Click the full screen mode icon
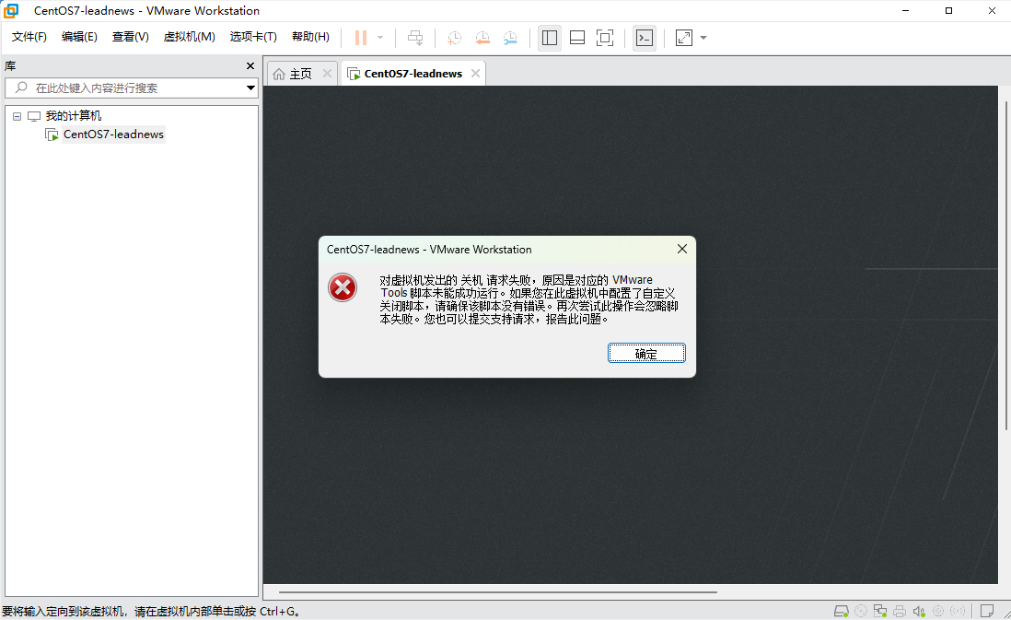The width and height of the screenshot is (1011, 620). tap(605, 38)
